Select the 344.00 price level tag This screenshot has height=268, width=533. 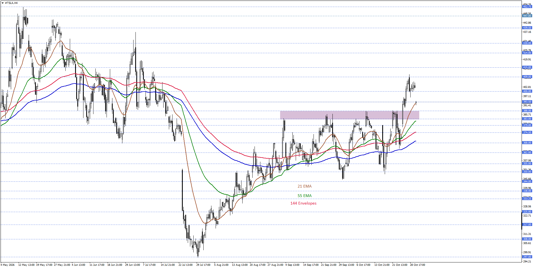pos(527,181)
